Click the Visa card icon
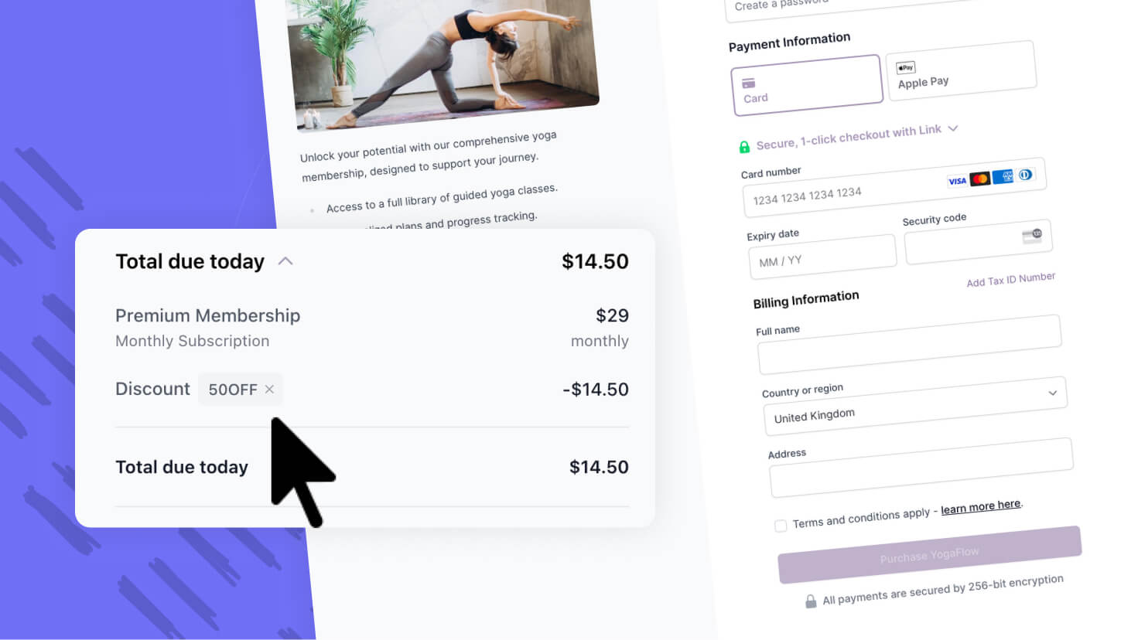 click(957, 181)
